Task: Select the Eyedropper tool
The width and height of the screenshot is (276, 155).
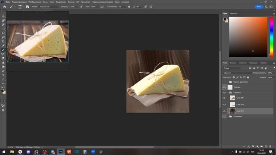Action: click(3, 46)
